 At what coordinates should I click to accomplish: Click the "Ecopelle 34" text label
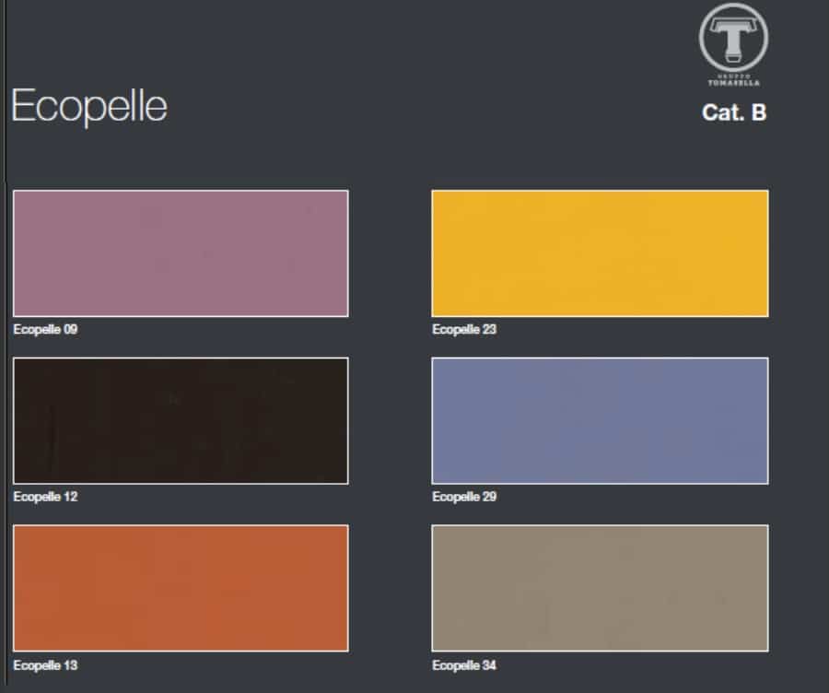[464, 664]
